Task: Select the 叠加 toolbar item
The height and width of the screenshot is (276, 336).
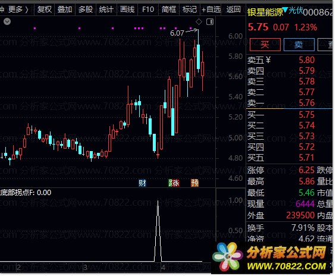Action: [65, 10]
